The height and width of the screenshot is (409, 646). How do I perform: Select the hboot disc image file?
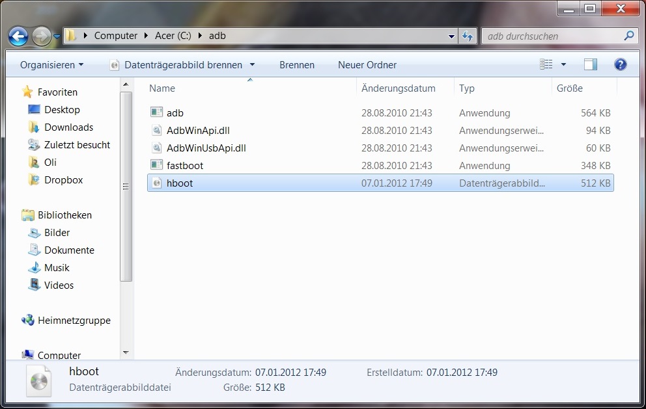point(380,183)
